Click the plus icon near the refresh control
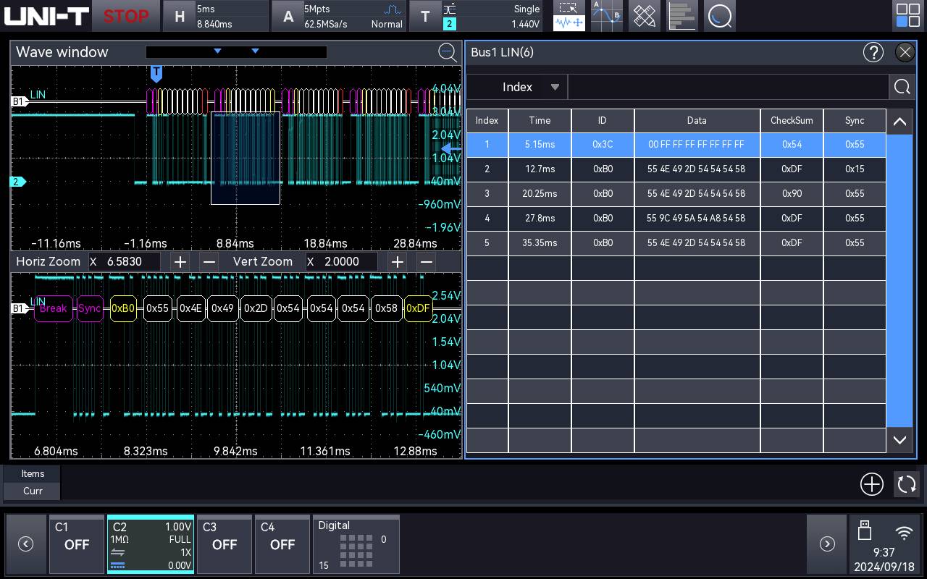Viewport: 927px width, 579px height. point(872,484)
